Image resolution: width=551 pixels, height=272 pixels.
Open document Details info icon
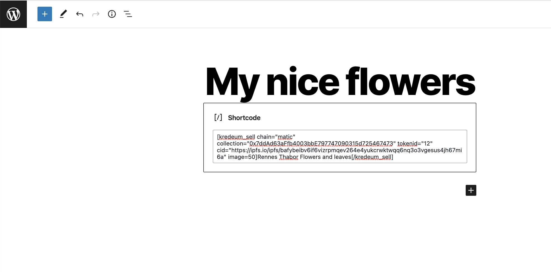pyautogui.click(x=112, y=14)
